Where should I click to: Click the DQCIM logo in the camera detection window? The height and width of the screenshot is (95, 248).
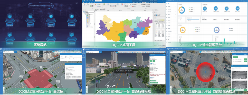(167, 49)
